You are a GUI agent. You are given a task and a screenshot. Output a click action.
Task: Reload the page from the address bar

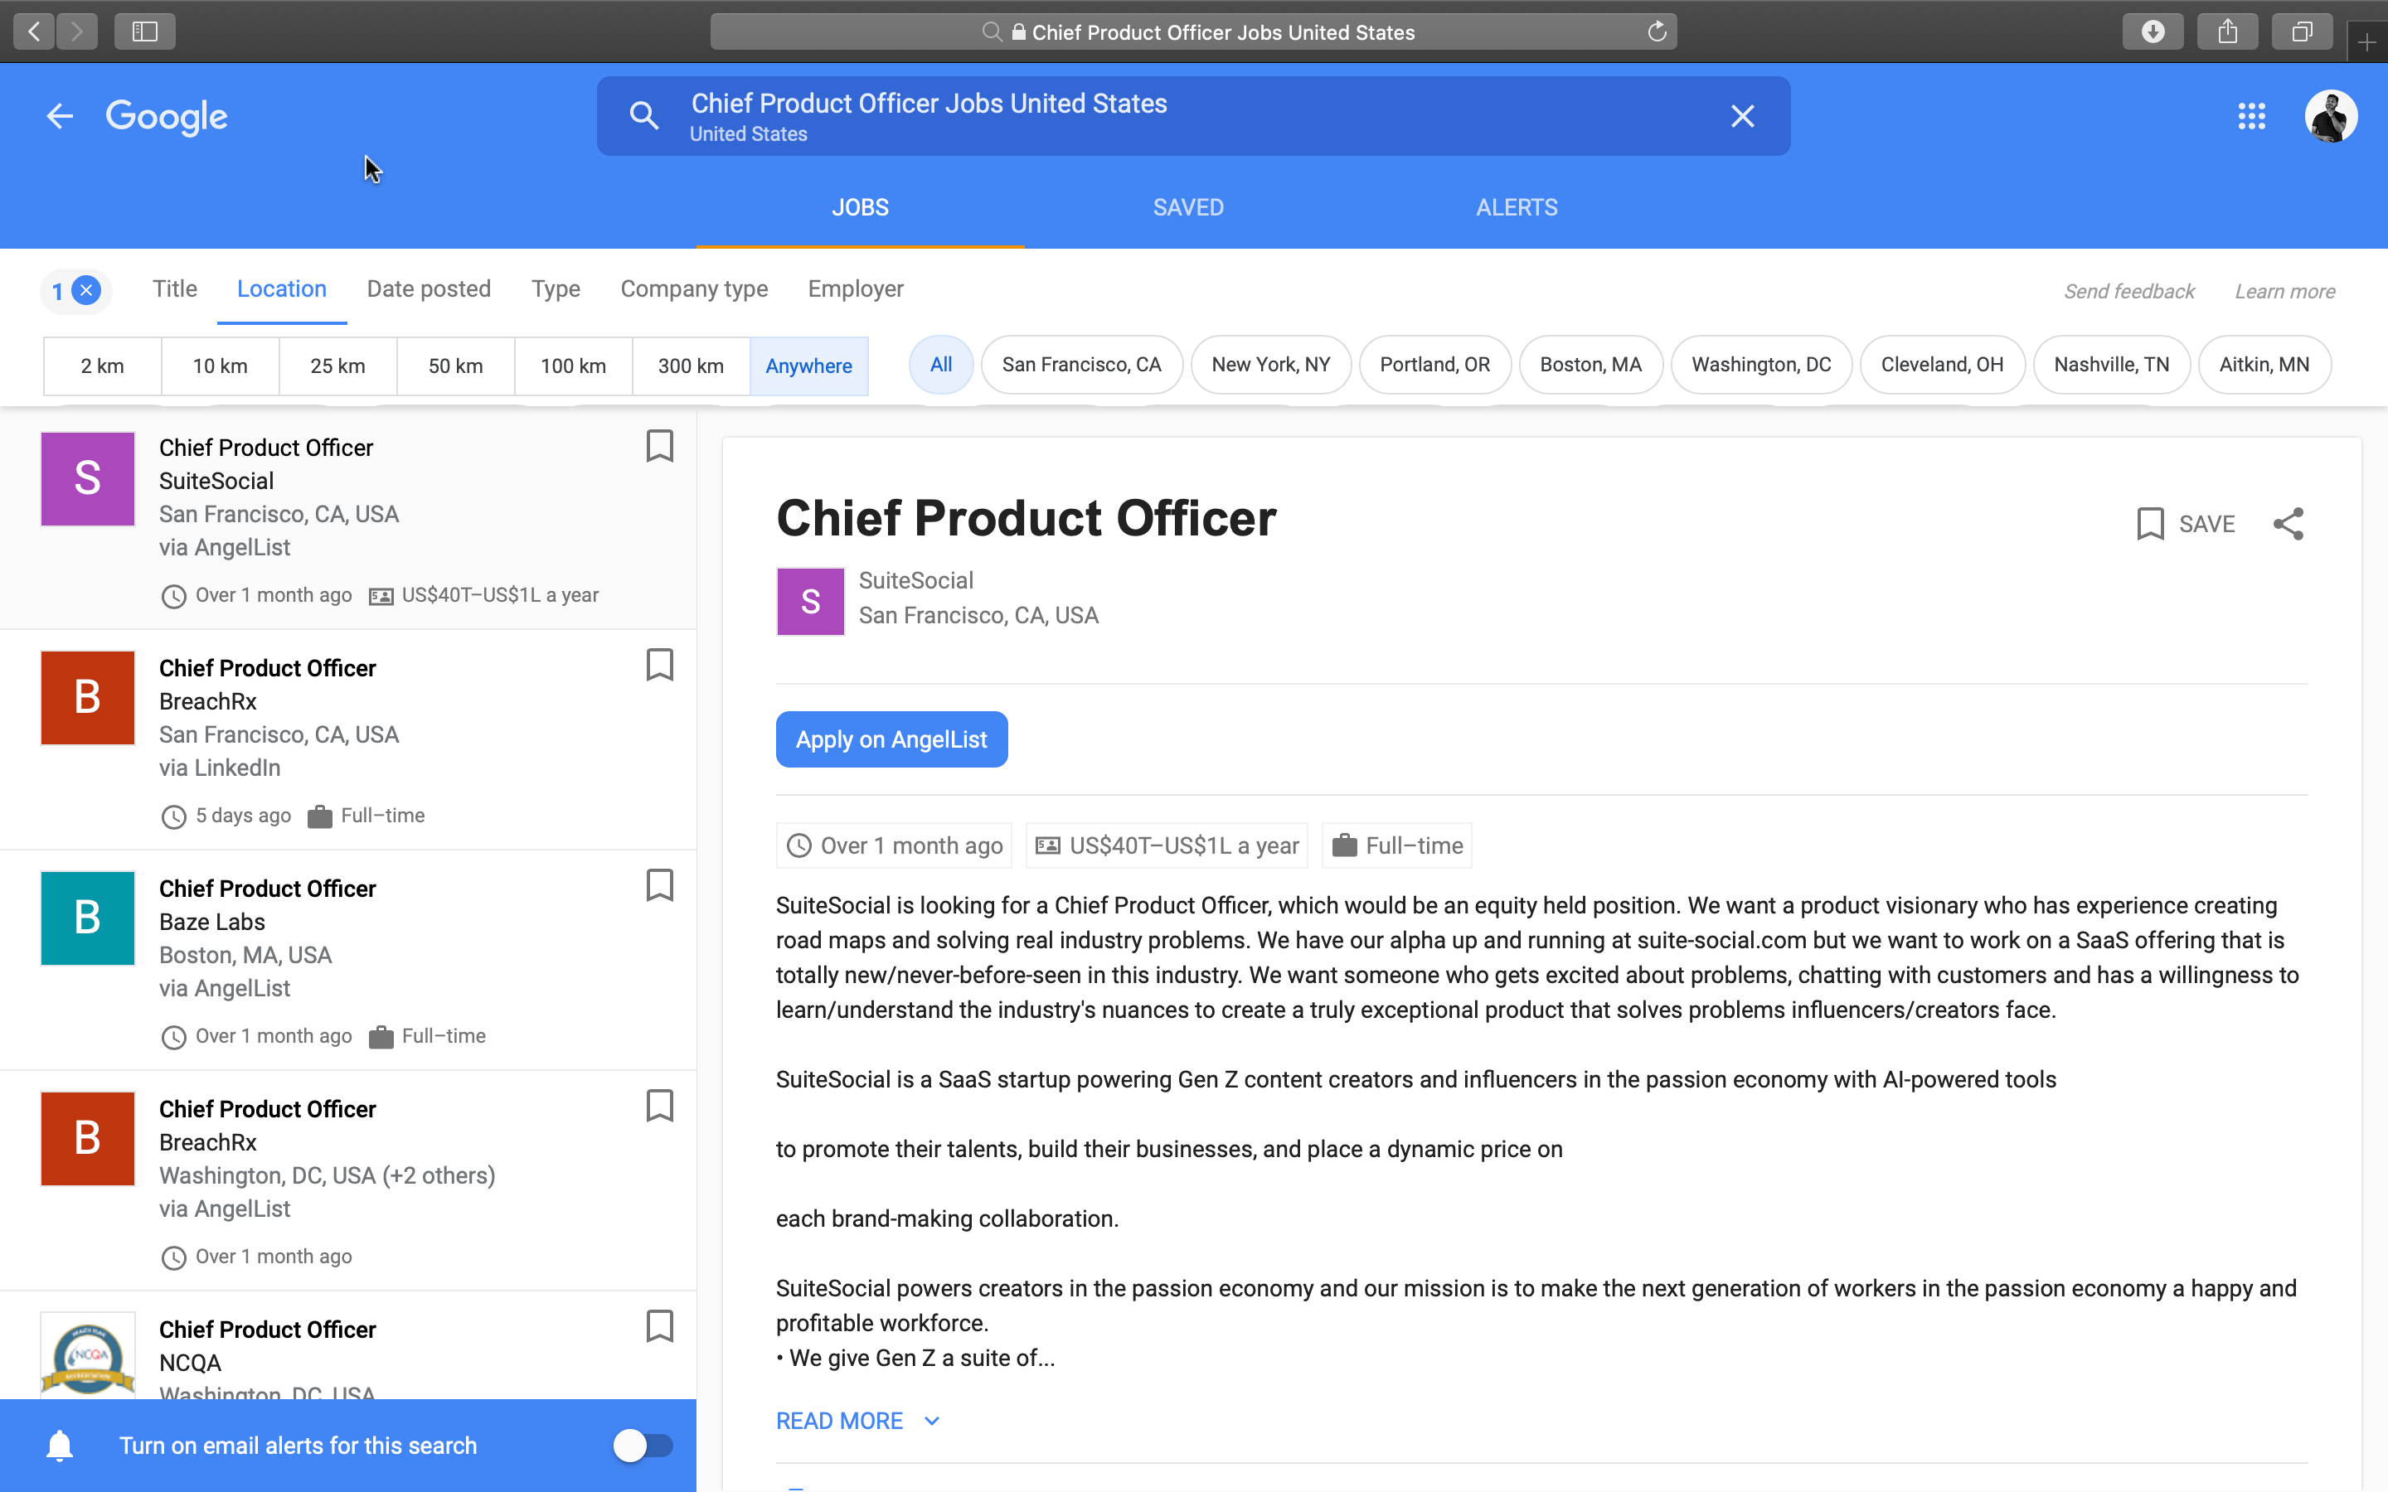coord(1657,31)
